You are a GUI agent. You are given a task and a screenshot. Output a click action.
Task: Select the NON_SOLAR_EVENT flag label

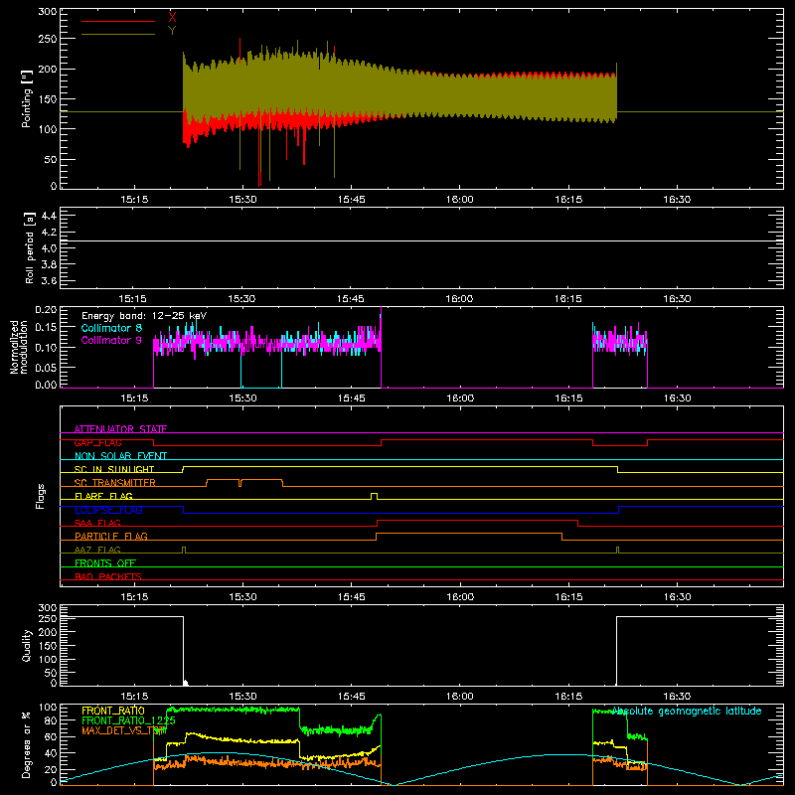coord(120,456)
